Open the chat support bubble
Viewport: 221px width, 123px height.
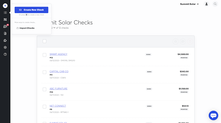213,115
